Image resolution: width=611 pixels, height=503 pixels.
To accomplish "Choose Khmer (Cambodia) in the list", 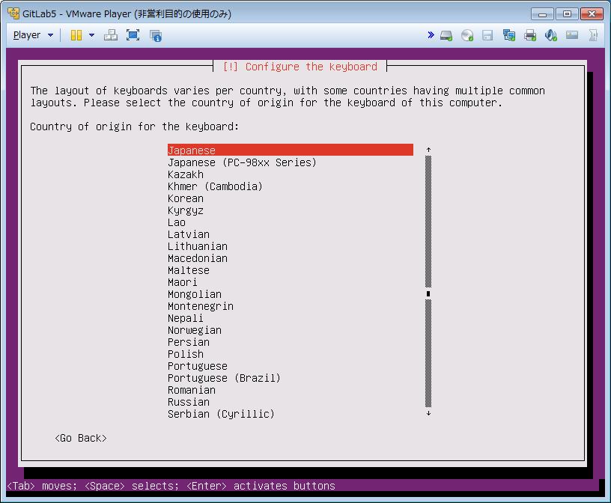I will [215, 186].
